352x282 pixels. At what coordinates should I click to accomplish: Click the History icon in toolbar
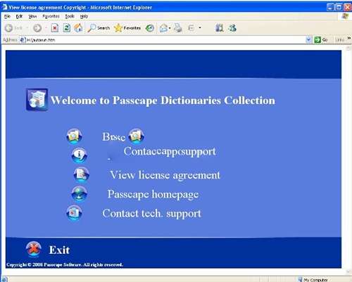click(149, 28)
